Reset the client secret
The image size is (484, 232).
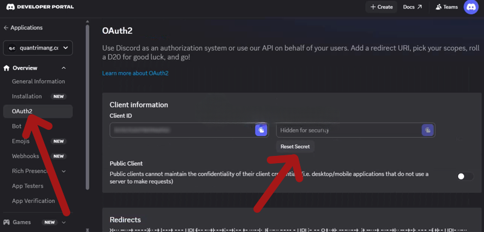tap(295, 147)
